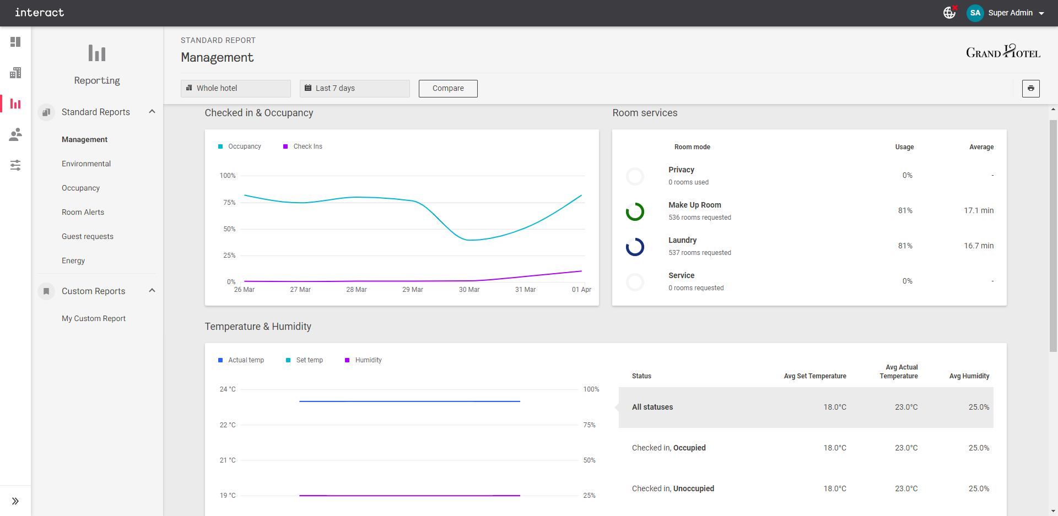1058x516 pixels.
Task: Click the Privacy row label
Action: [x=681, y=170]
